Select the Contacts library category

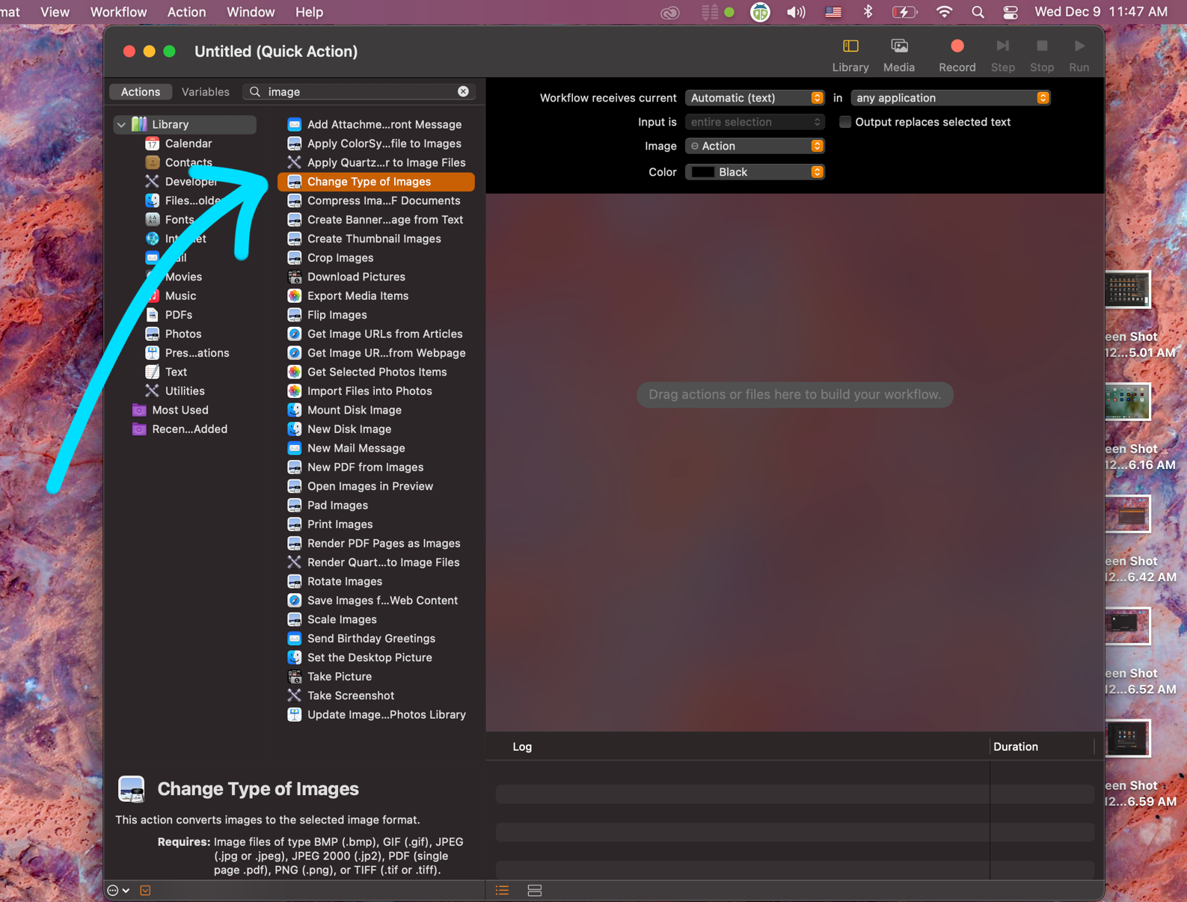188,162
